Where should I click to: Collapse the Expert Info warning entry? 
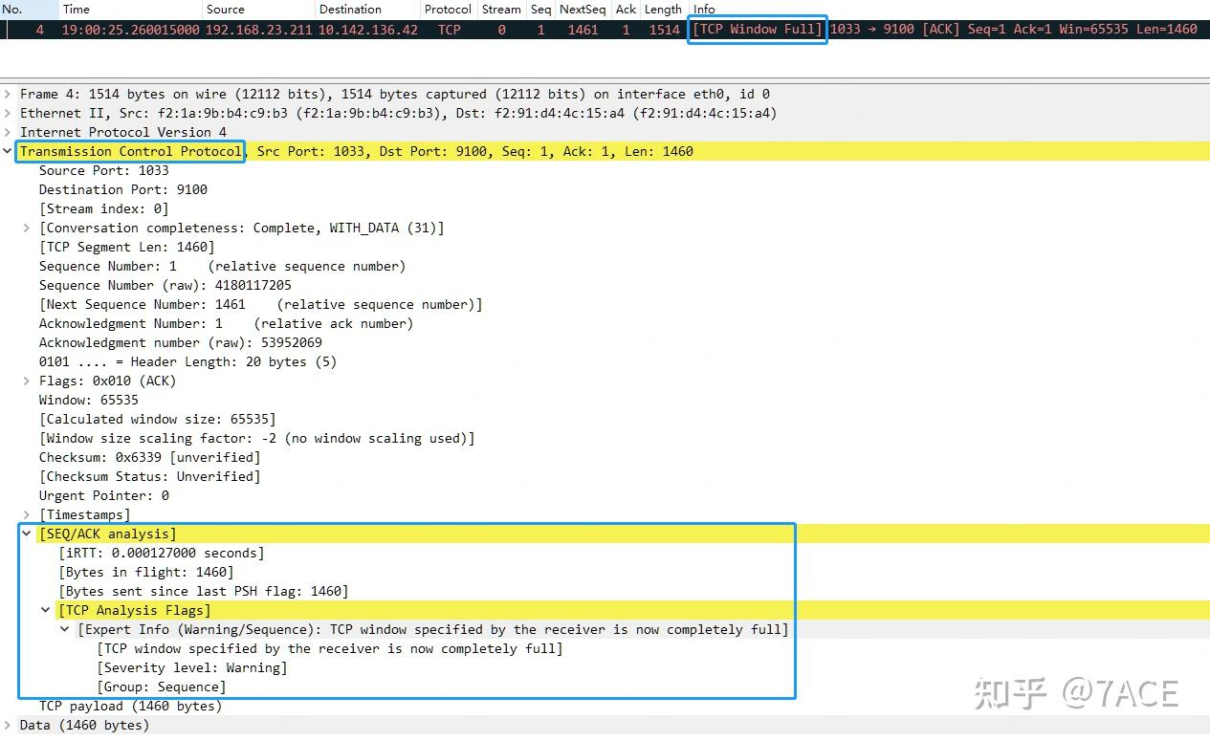(65, 629)
